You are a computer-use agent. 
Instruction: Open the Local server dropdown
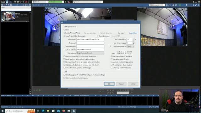[x=88, y=2]
